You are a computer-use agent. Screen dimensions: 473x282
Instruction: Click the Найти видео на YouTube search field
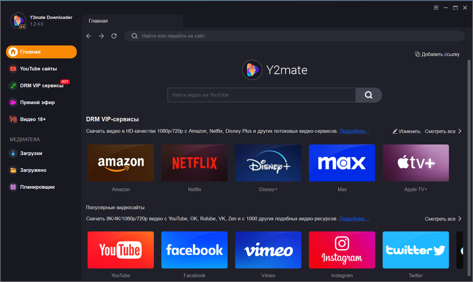(x=262, y=95)
